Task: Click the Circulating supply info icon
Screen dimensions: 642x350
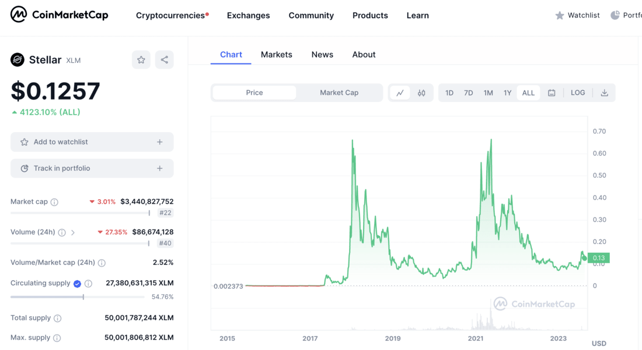Action: click(88, 284)
